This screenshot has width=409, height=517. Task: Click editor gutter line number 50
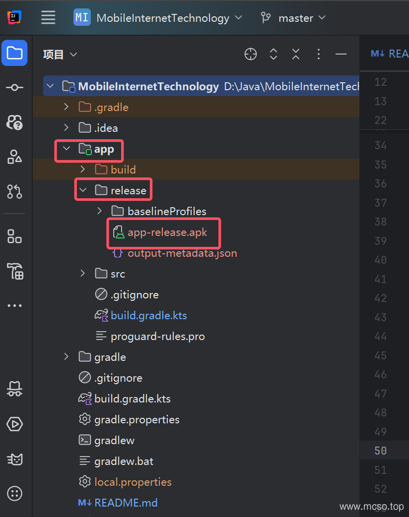point(381,451)
